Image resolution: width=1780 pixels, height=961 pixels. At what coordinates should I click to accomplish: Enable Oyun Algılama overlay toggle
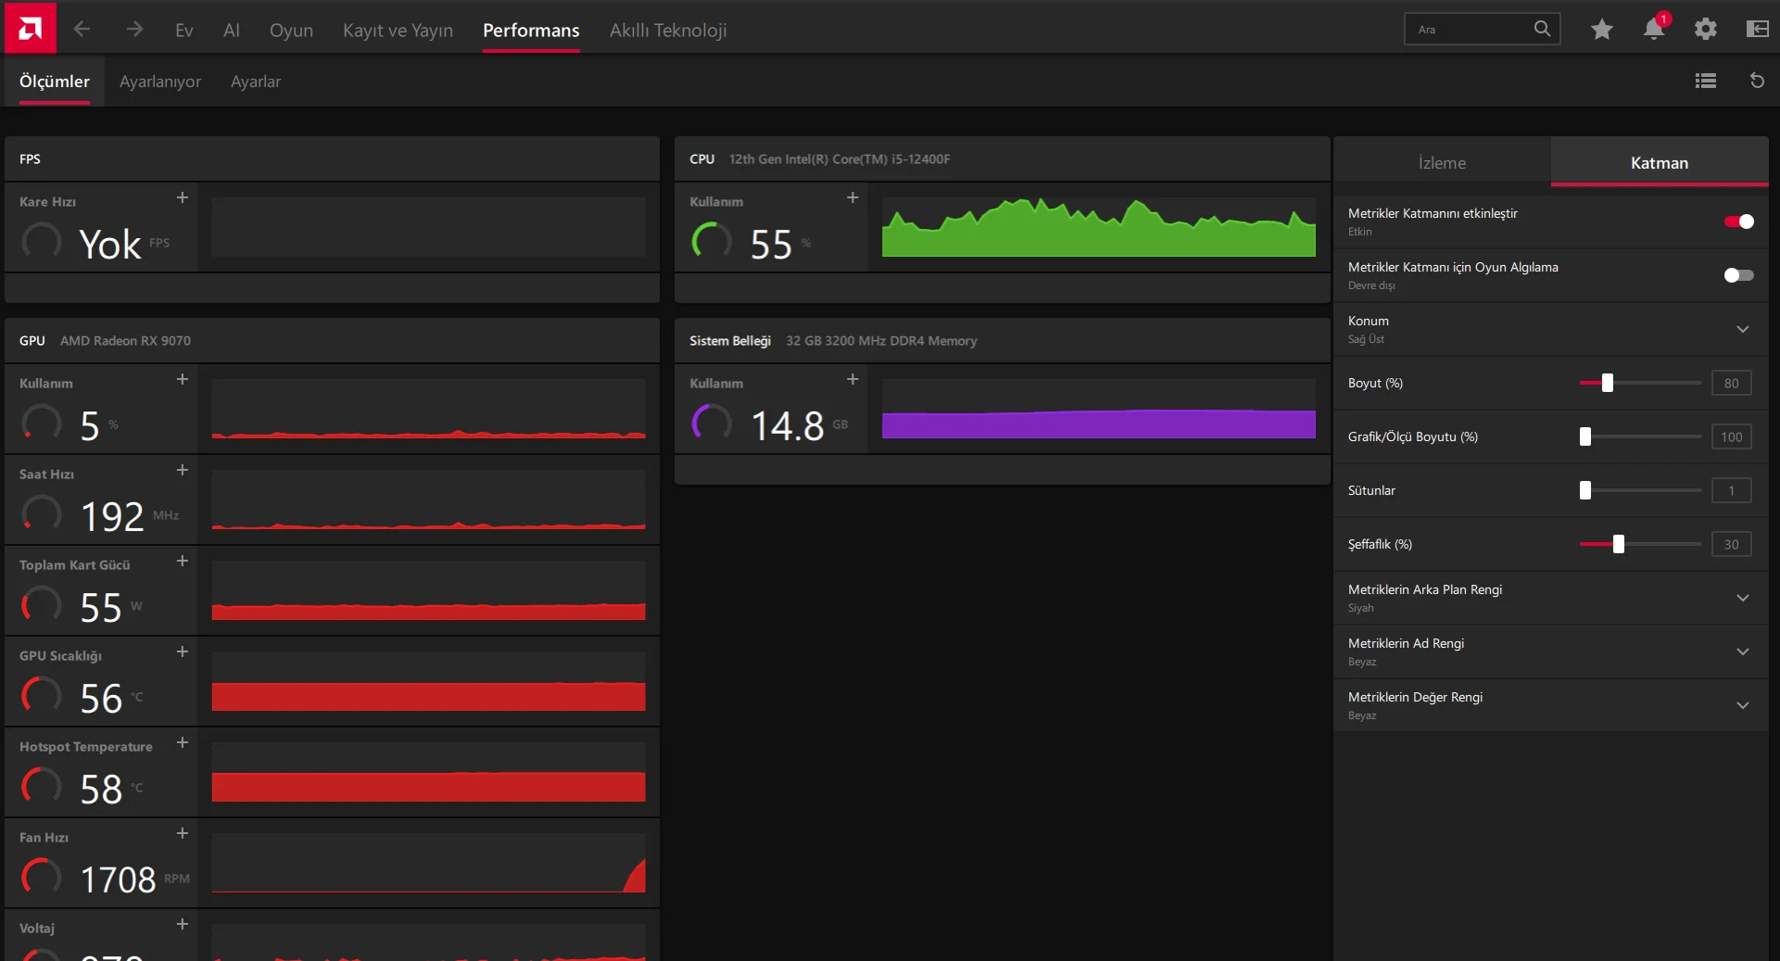tap(1738, 275)
